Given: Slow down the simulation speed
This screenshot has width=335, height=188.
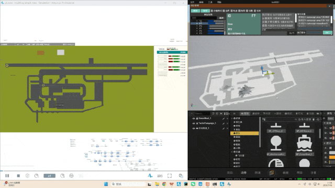Looking at the screenshot, I should 37,175.
